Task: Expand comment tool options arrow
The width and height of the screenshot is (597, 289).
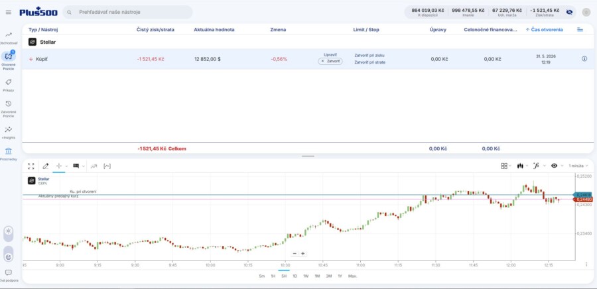Action: point(84,166)
